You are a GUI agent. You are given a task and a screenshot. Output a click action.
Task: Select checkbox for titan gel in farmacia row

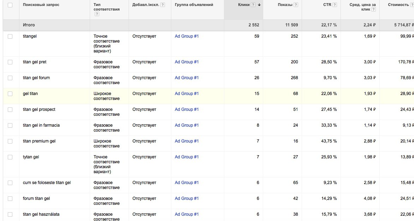10,126
